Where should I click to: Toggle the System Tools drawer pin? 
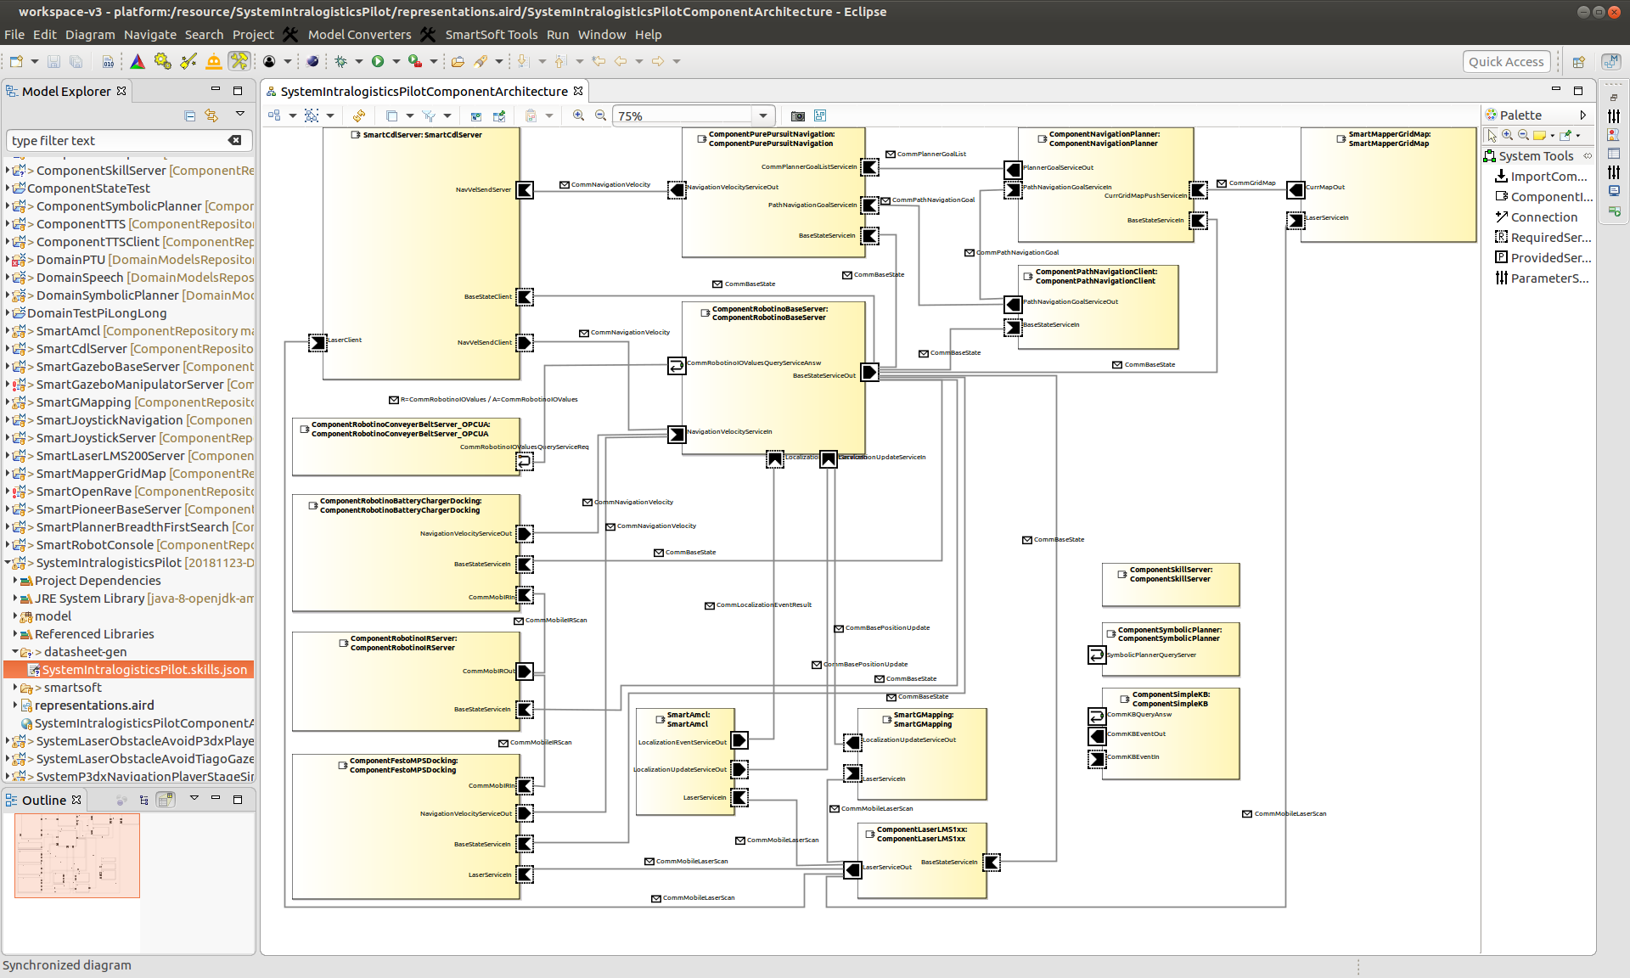click(1587, 156)
